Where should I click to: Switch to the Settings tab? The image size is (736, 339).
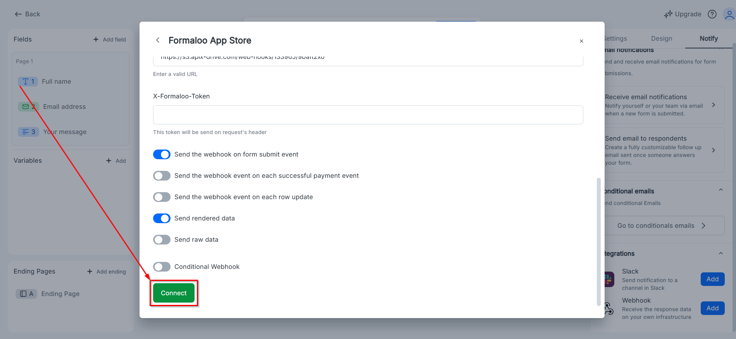tap(615, 39)
